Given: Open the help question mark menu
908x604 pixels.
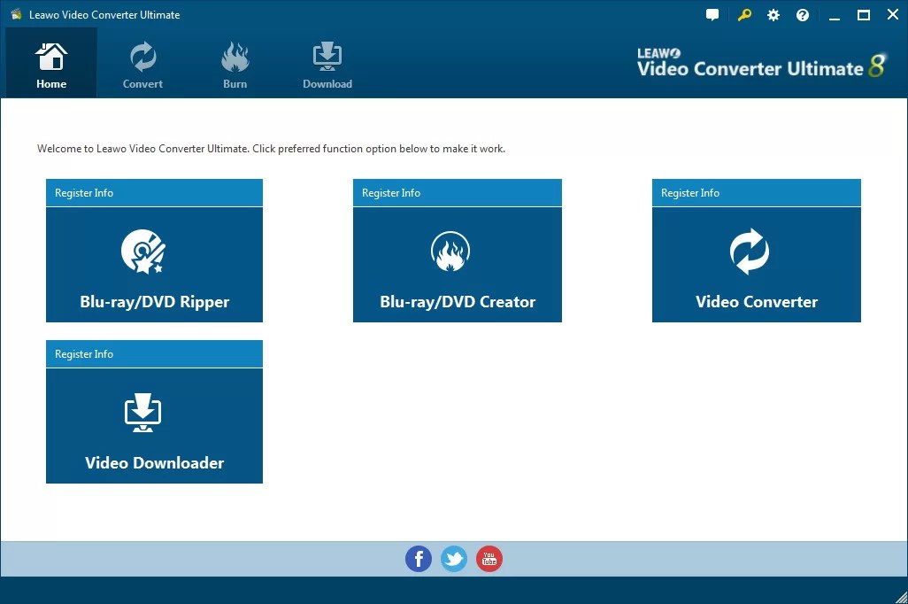Looking at the screenshot, I should (803, 14).
